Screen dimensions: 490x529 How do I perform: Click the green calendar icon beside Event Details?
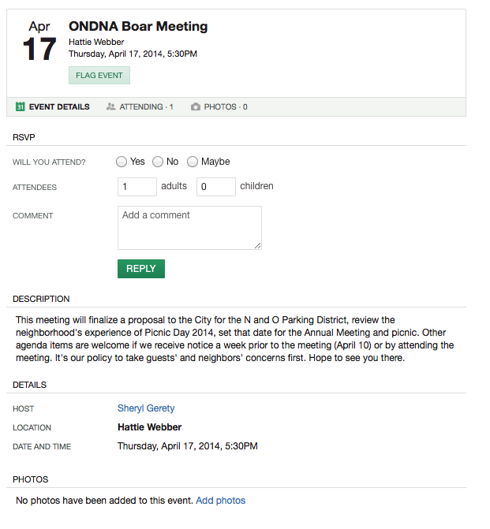click(x=21, y=106)
